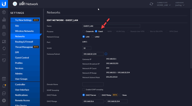
Task: Open the Settings gear icon
Action: click(x=4, y=101)
